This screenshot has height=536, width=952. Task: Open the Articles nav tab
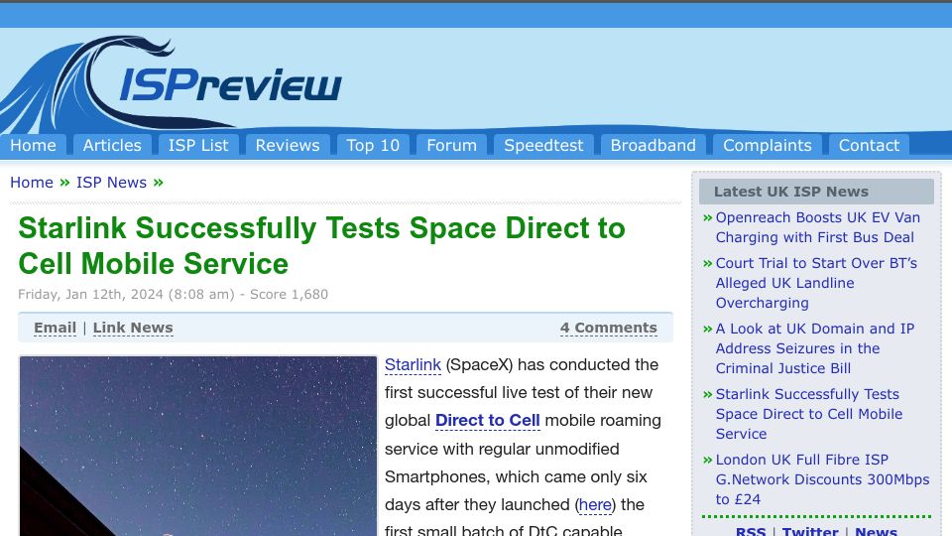point(112,145)
